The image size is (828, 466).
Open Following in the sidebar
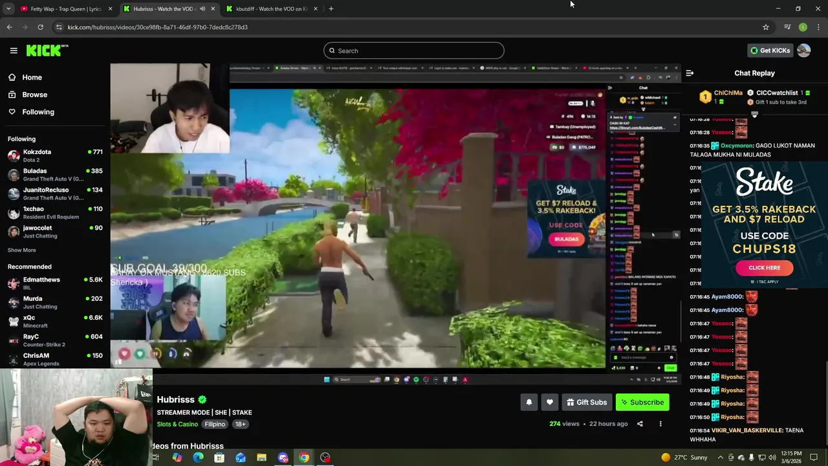(38, 112)
